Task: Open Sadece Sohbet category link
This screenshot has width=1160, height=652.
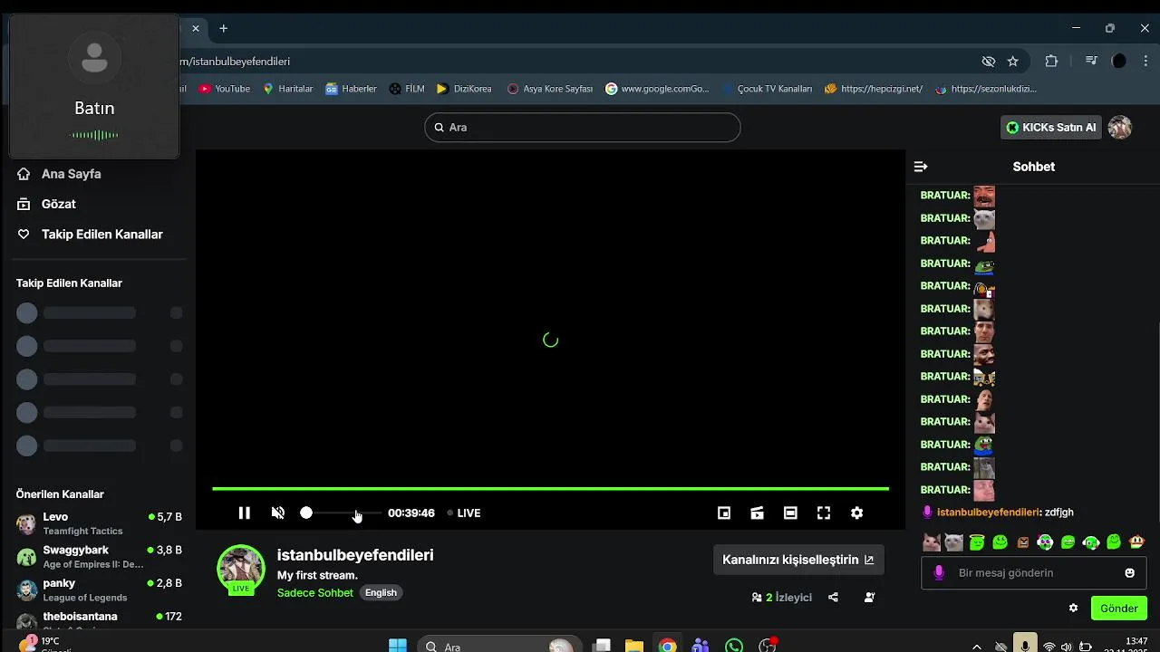Action: (x=315, y=592)
